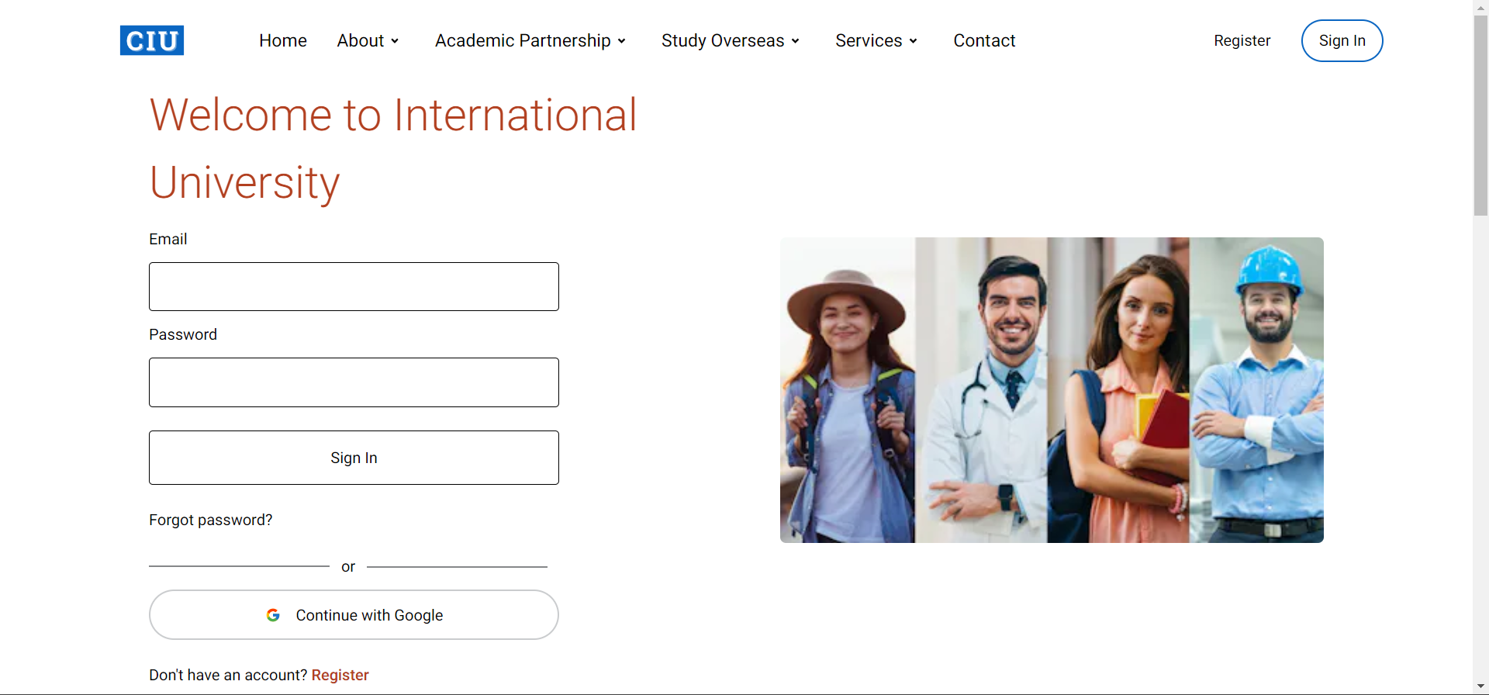Click the Google logo icon

pos(273,615)
